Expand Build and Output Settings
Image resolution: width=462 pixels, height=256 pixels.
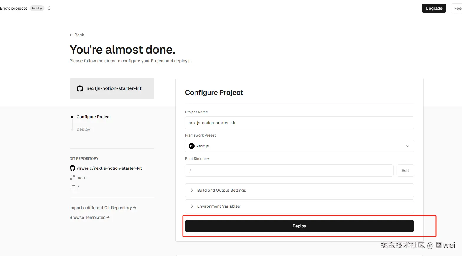(x=299, y=190)
